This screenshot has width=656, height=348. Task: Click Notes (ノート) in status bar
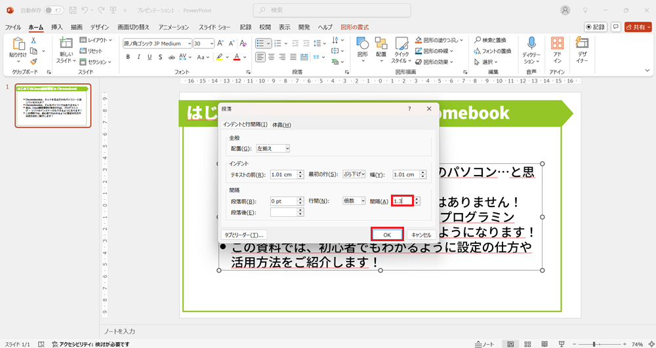point(485,344)
